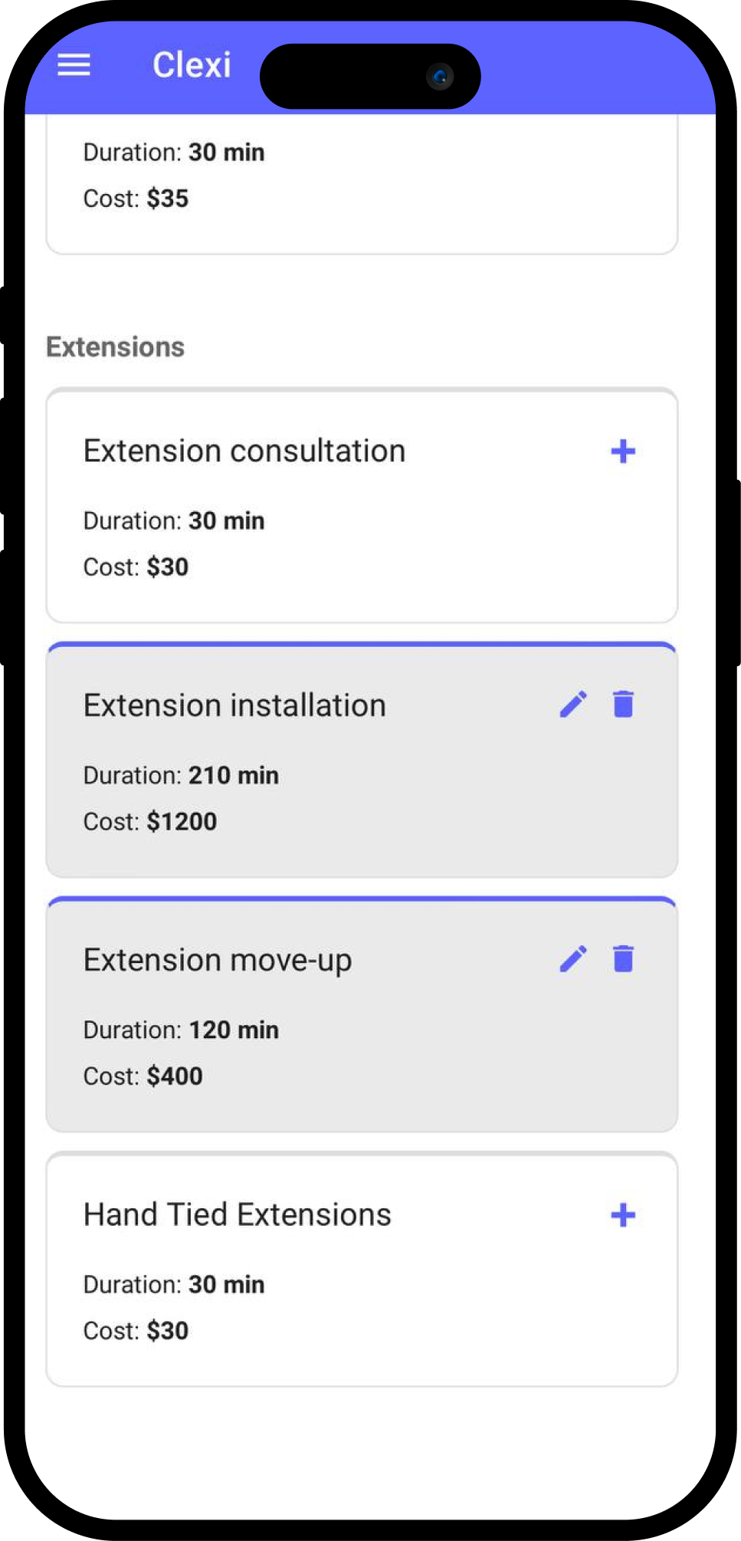Image resolution: width=741 pixels, height=1541 pixels.
Task: Tap Extension consultation 30 min duration
Action: coord(227,521)
